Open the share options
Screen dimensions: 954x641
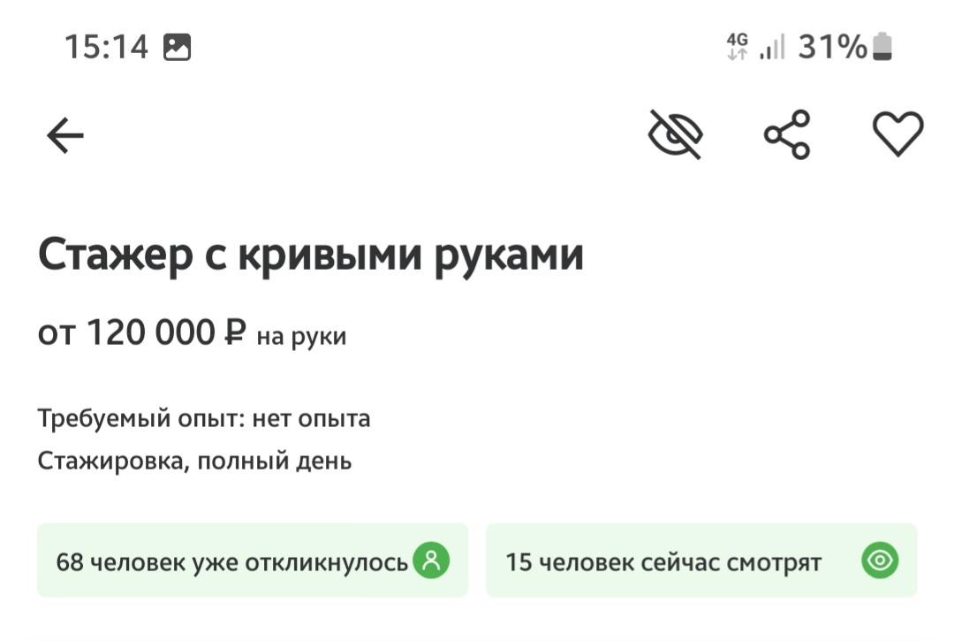click(787, 135)
